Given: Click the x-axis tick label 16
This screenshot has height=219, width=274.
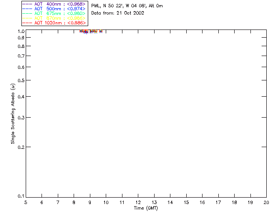Looking at the screenshot, I should pos(202,202).
